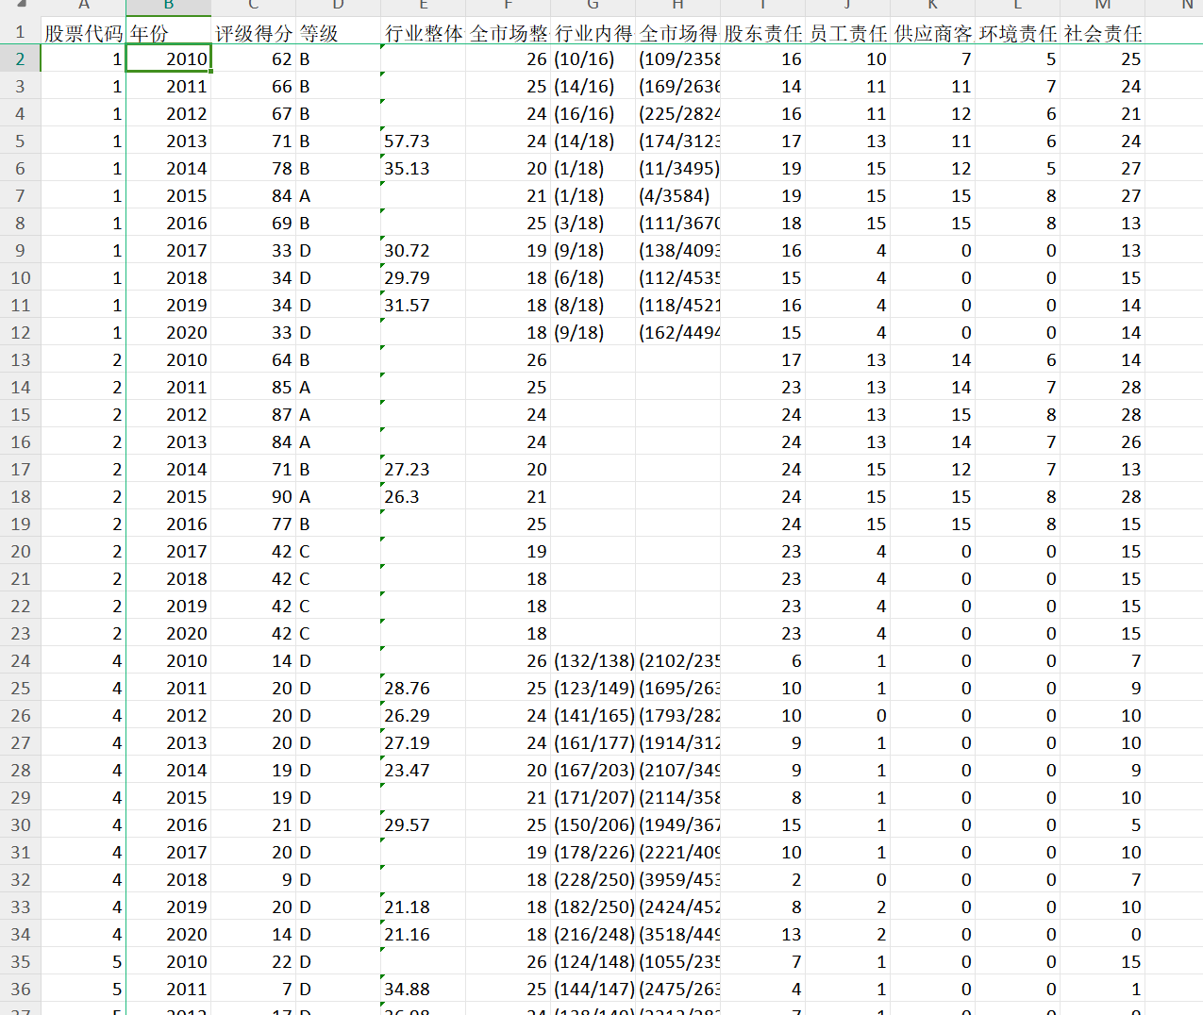Select the cell containing (178/226)

[x=593, y=852]
